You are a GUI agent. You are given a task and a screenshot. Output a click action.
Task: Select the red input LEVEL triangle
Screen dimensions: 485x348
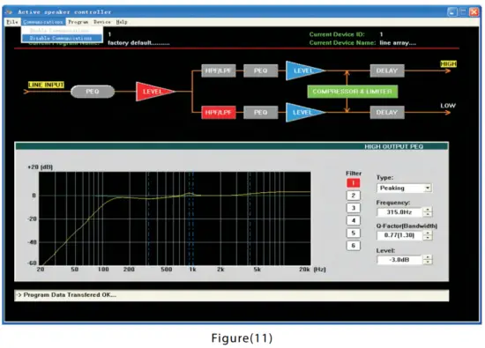[x=153, y=92]
